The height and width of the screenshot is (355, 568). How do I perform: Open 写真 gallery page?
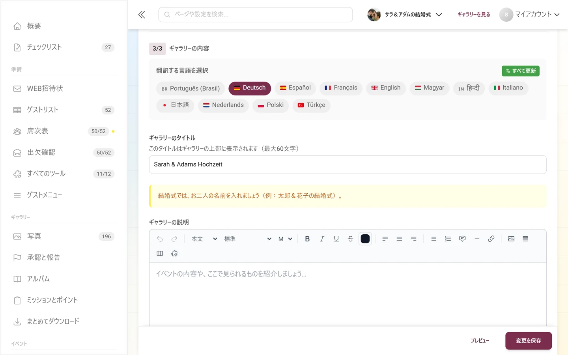pos(64,237)
